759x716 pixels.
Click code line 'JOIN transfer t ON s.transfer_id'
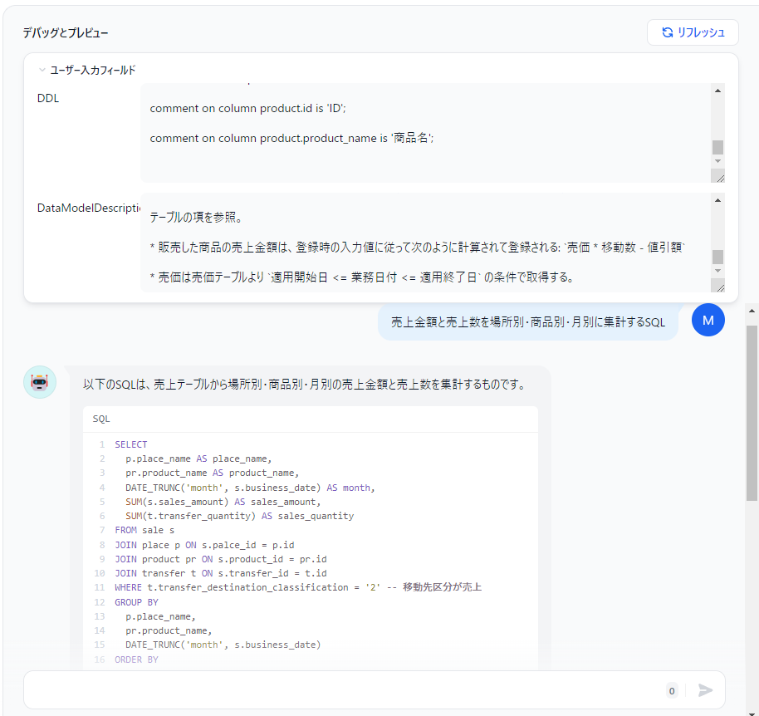click(x=221, y=573)
